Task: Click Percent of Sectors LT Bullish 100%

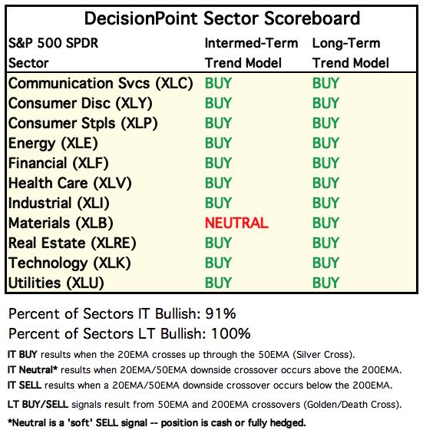Action: coord(130,333)
